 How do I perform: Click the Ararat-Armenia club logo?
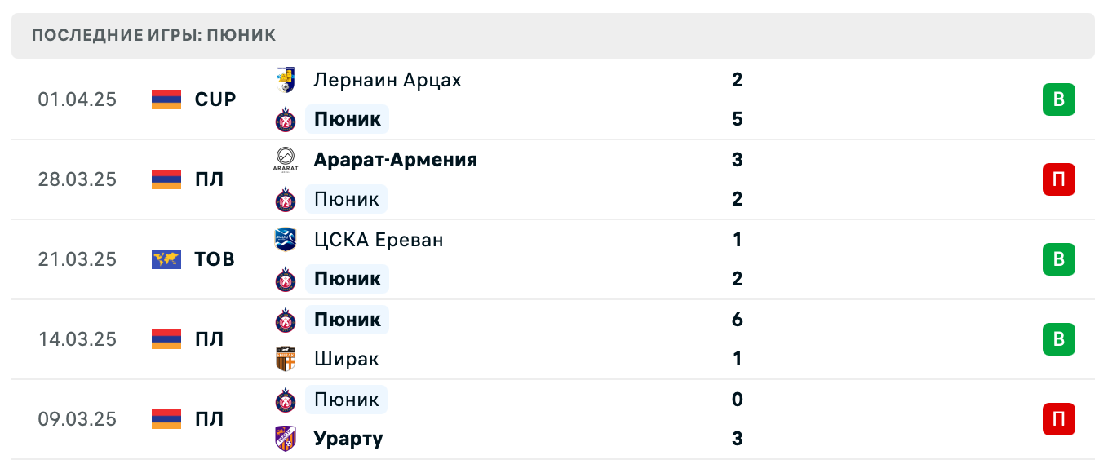286,160
